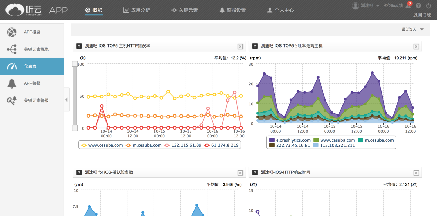Click the 个人中心 person icon
The height and width of the screenshot is (216, 437).
(x=270, y=10)
